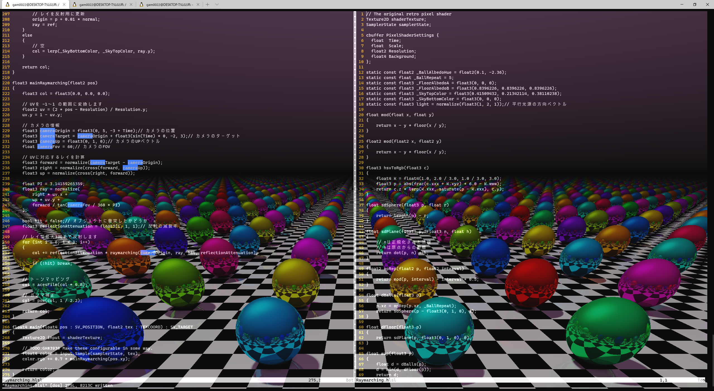Click the Tux penguin icon on first tab
The height and width of the screenshot is (391, 714).
pos(7,4)
